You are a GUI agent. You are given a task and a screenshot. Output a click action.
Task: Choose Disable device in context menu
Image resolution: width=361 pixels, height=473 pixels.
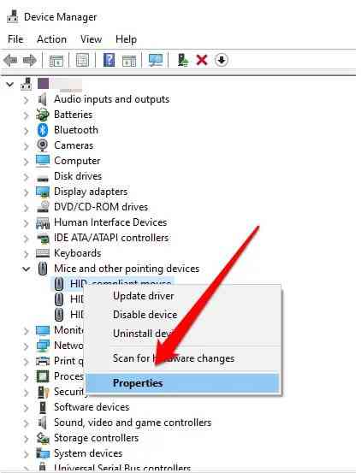(x=145, y=315)
